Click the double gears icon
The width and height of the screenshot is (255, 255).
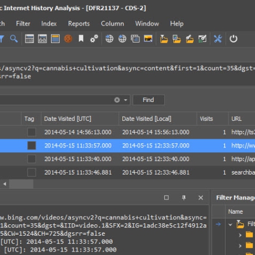pyautogui.click(x=94, y=39)
